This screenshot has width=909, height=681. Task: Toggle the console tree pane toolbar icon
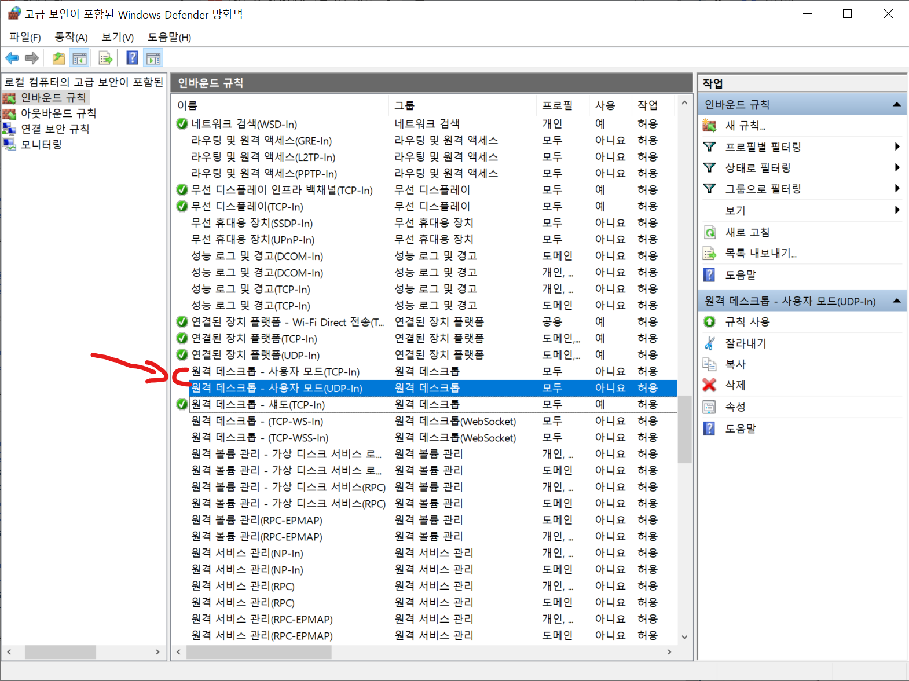point(79,58)
